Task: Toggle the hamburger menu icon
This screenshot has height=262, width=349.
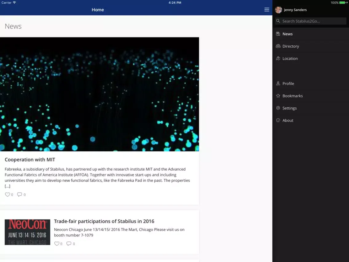Action: (x=267, y=10)
